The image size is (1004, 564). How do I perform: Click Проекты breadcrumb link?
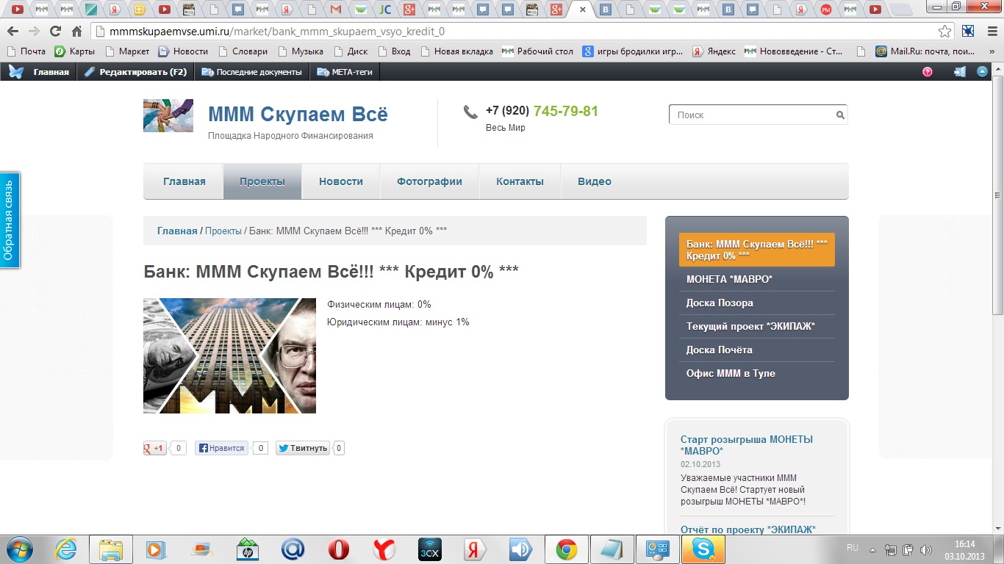pos(223,231)
